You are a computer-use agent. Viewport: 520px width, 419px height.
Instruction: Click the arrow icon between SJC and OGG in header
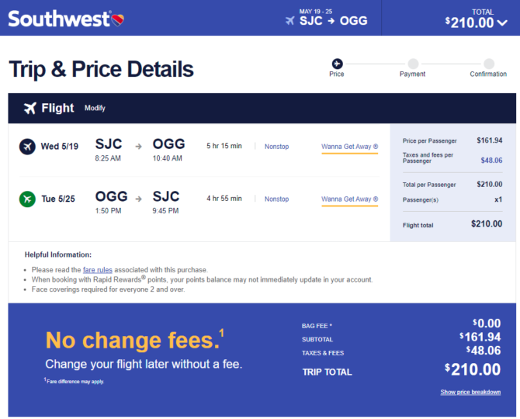coord(331,21)
